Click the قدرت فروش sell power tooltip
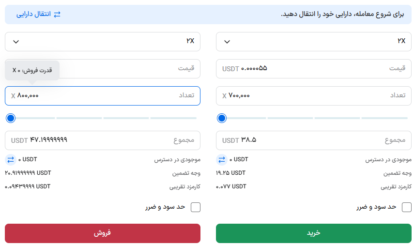414x245 pixels. tap(32, 70)
